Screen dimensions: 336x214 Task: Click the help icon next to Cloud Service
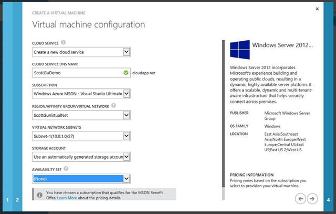click(63, 42)
